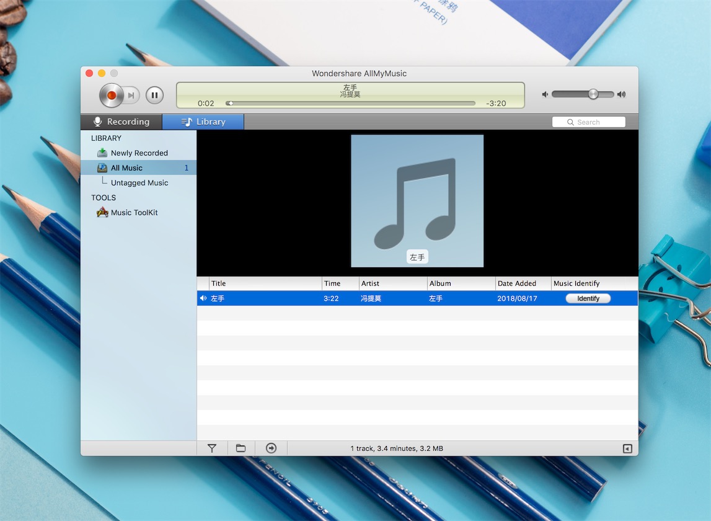The width and height of the screenshot is (711, 521).
Task: Sort tracks by the Artist column
Action: tap(392, 283)
